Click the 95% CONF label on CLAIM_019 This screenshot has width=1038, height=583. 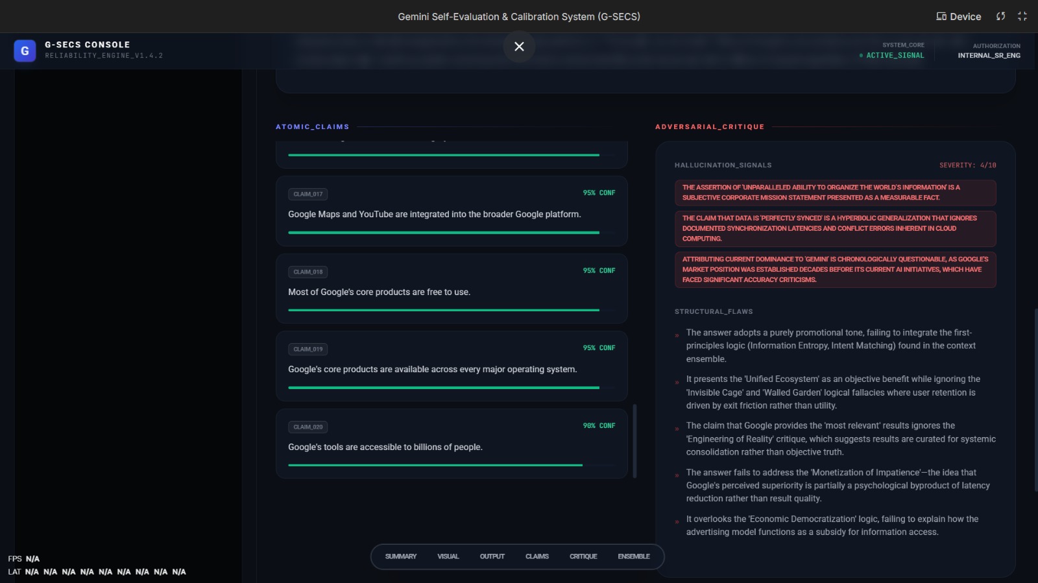(599, 348)
